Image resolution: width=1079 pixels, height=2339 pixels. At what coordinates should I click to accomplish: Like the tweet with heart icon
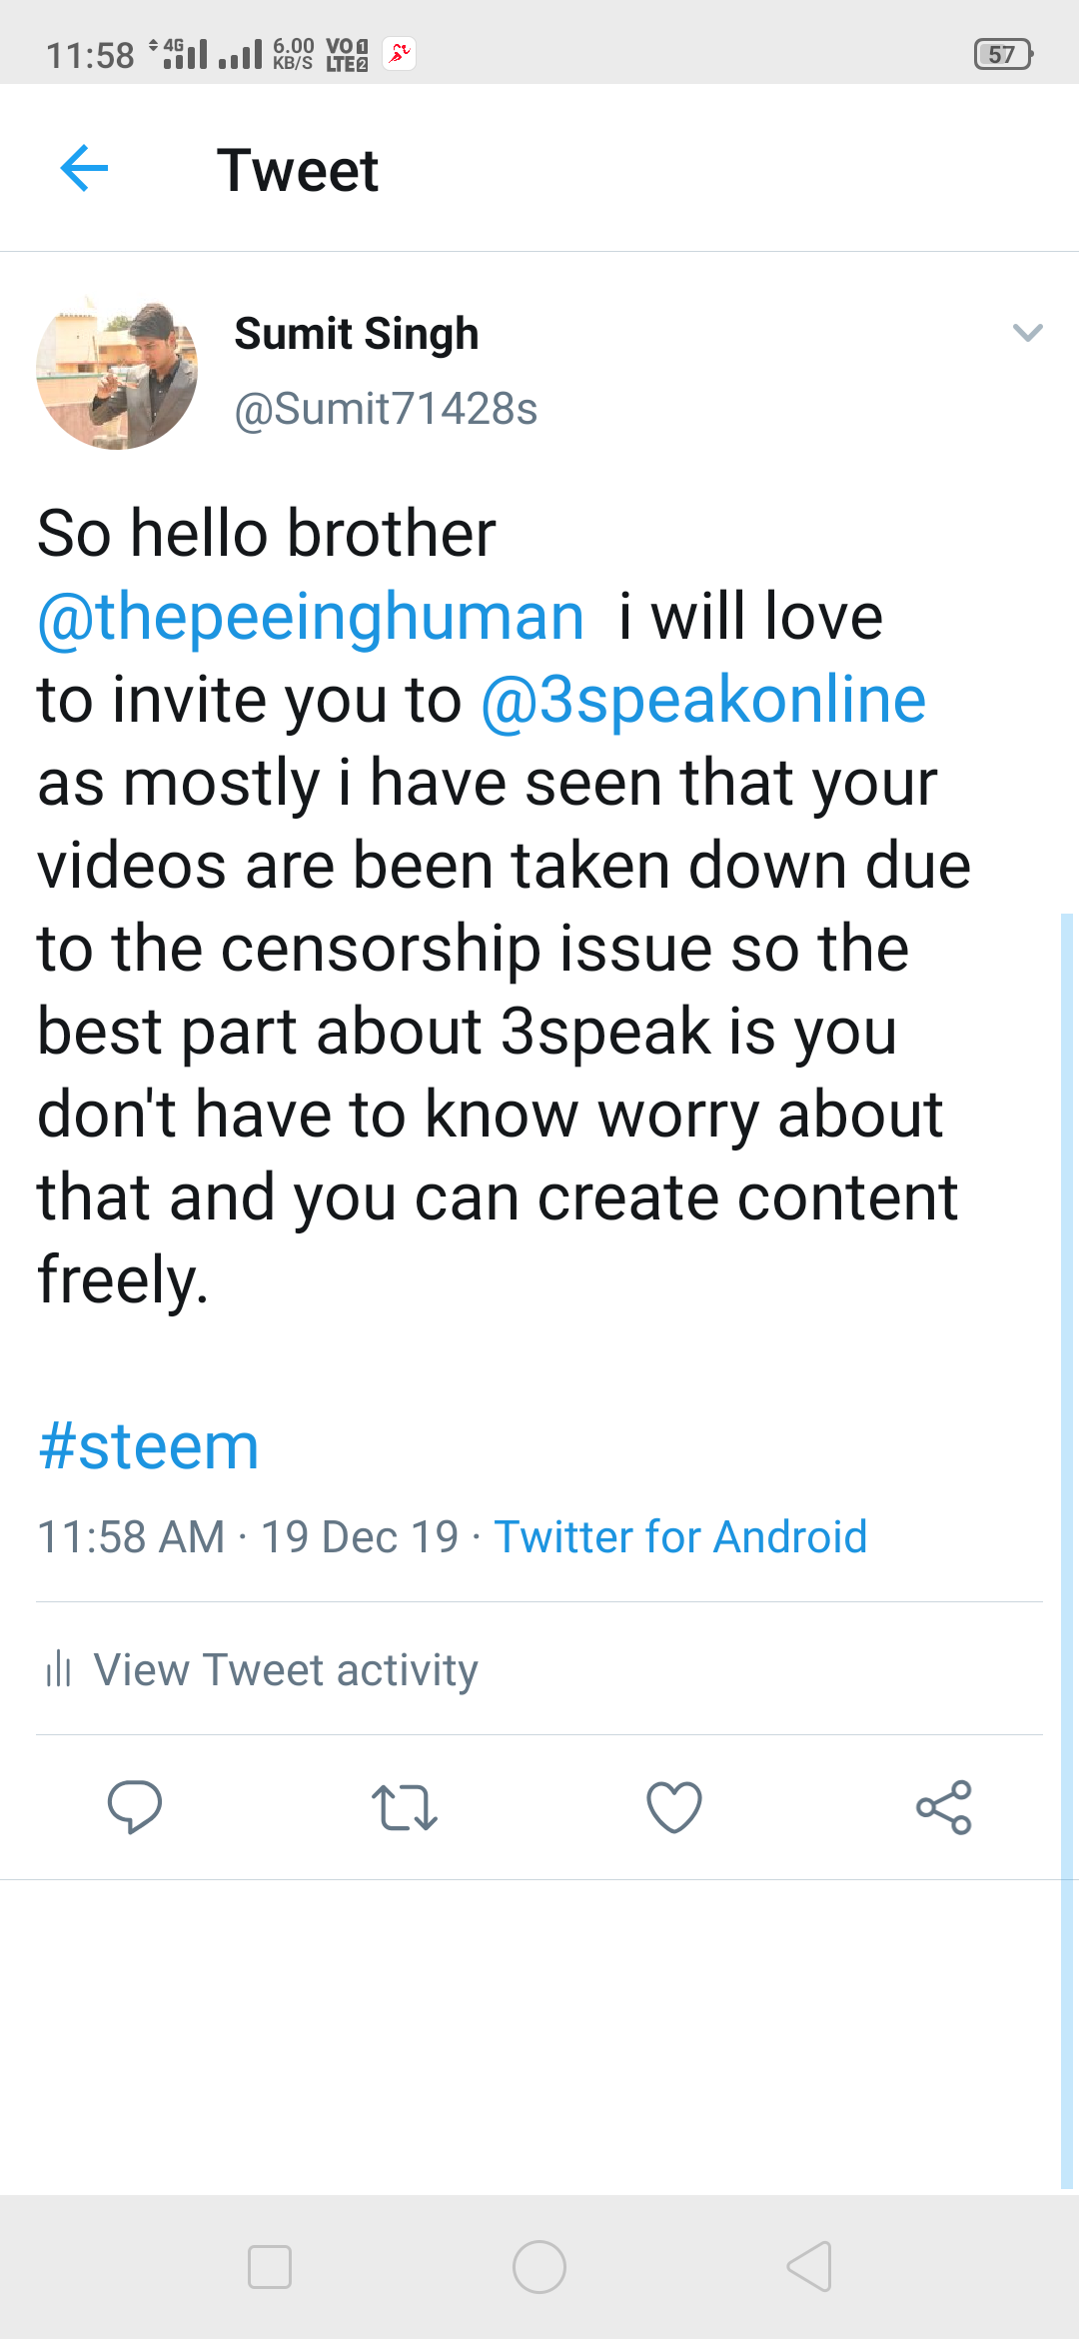(x=674, y=1807)
